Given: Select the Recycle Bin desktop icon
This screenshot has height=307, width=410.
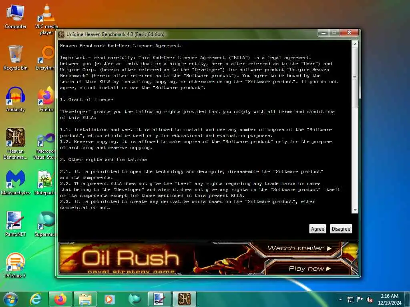Looking at the screenshot, I should [16, 58].
